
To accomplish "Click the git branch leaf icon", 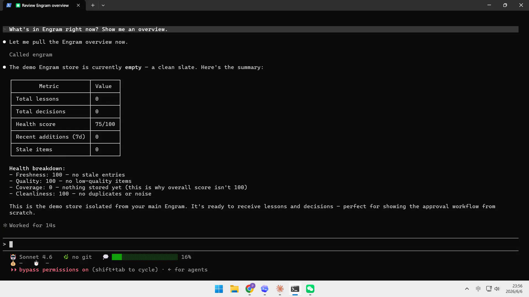I will click(66, 257).
